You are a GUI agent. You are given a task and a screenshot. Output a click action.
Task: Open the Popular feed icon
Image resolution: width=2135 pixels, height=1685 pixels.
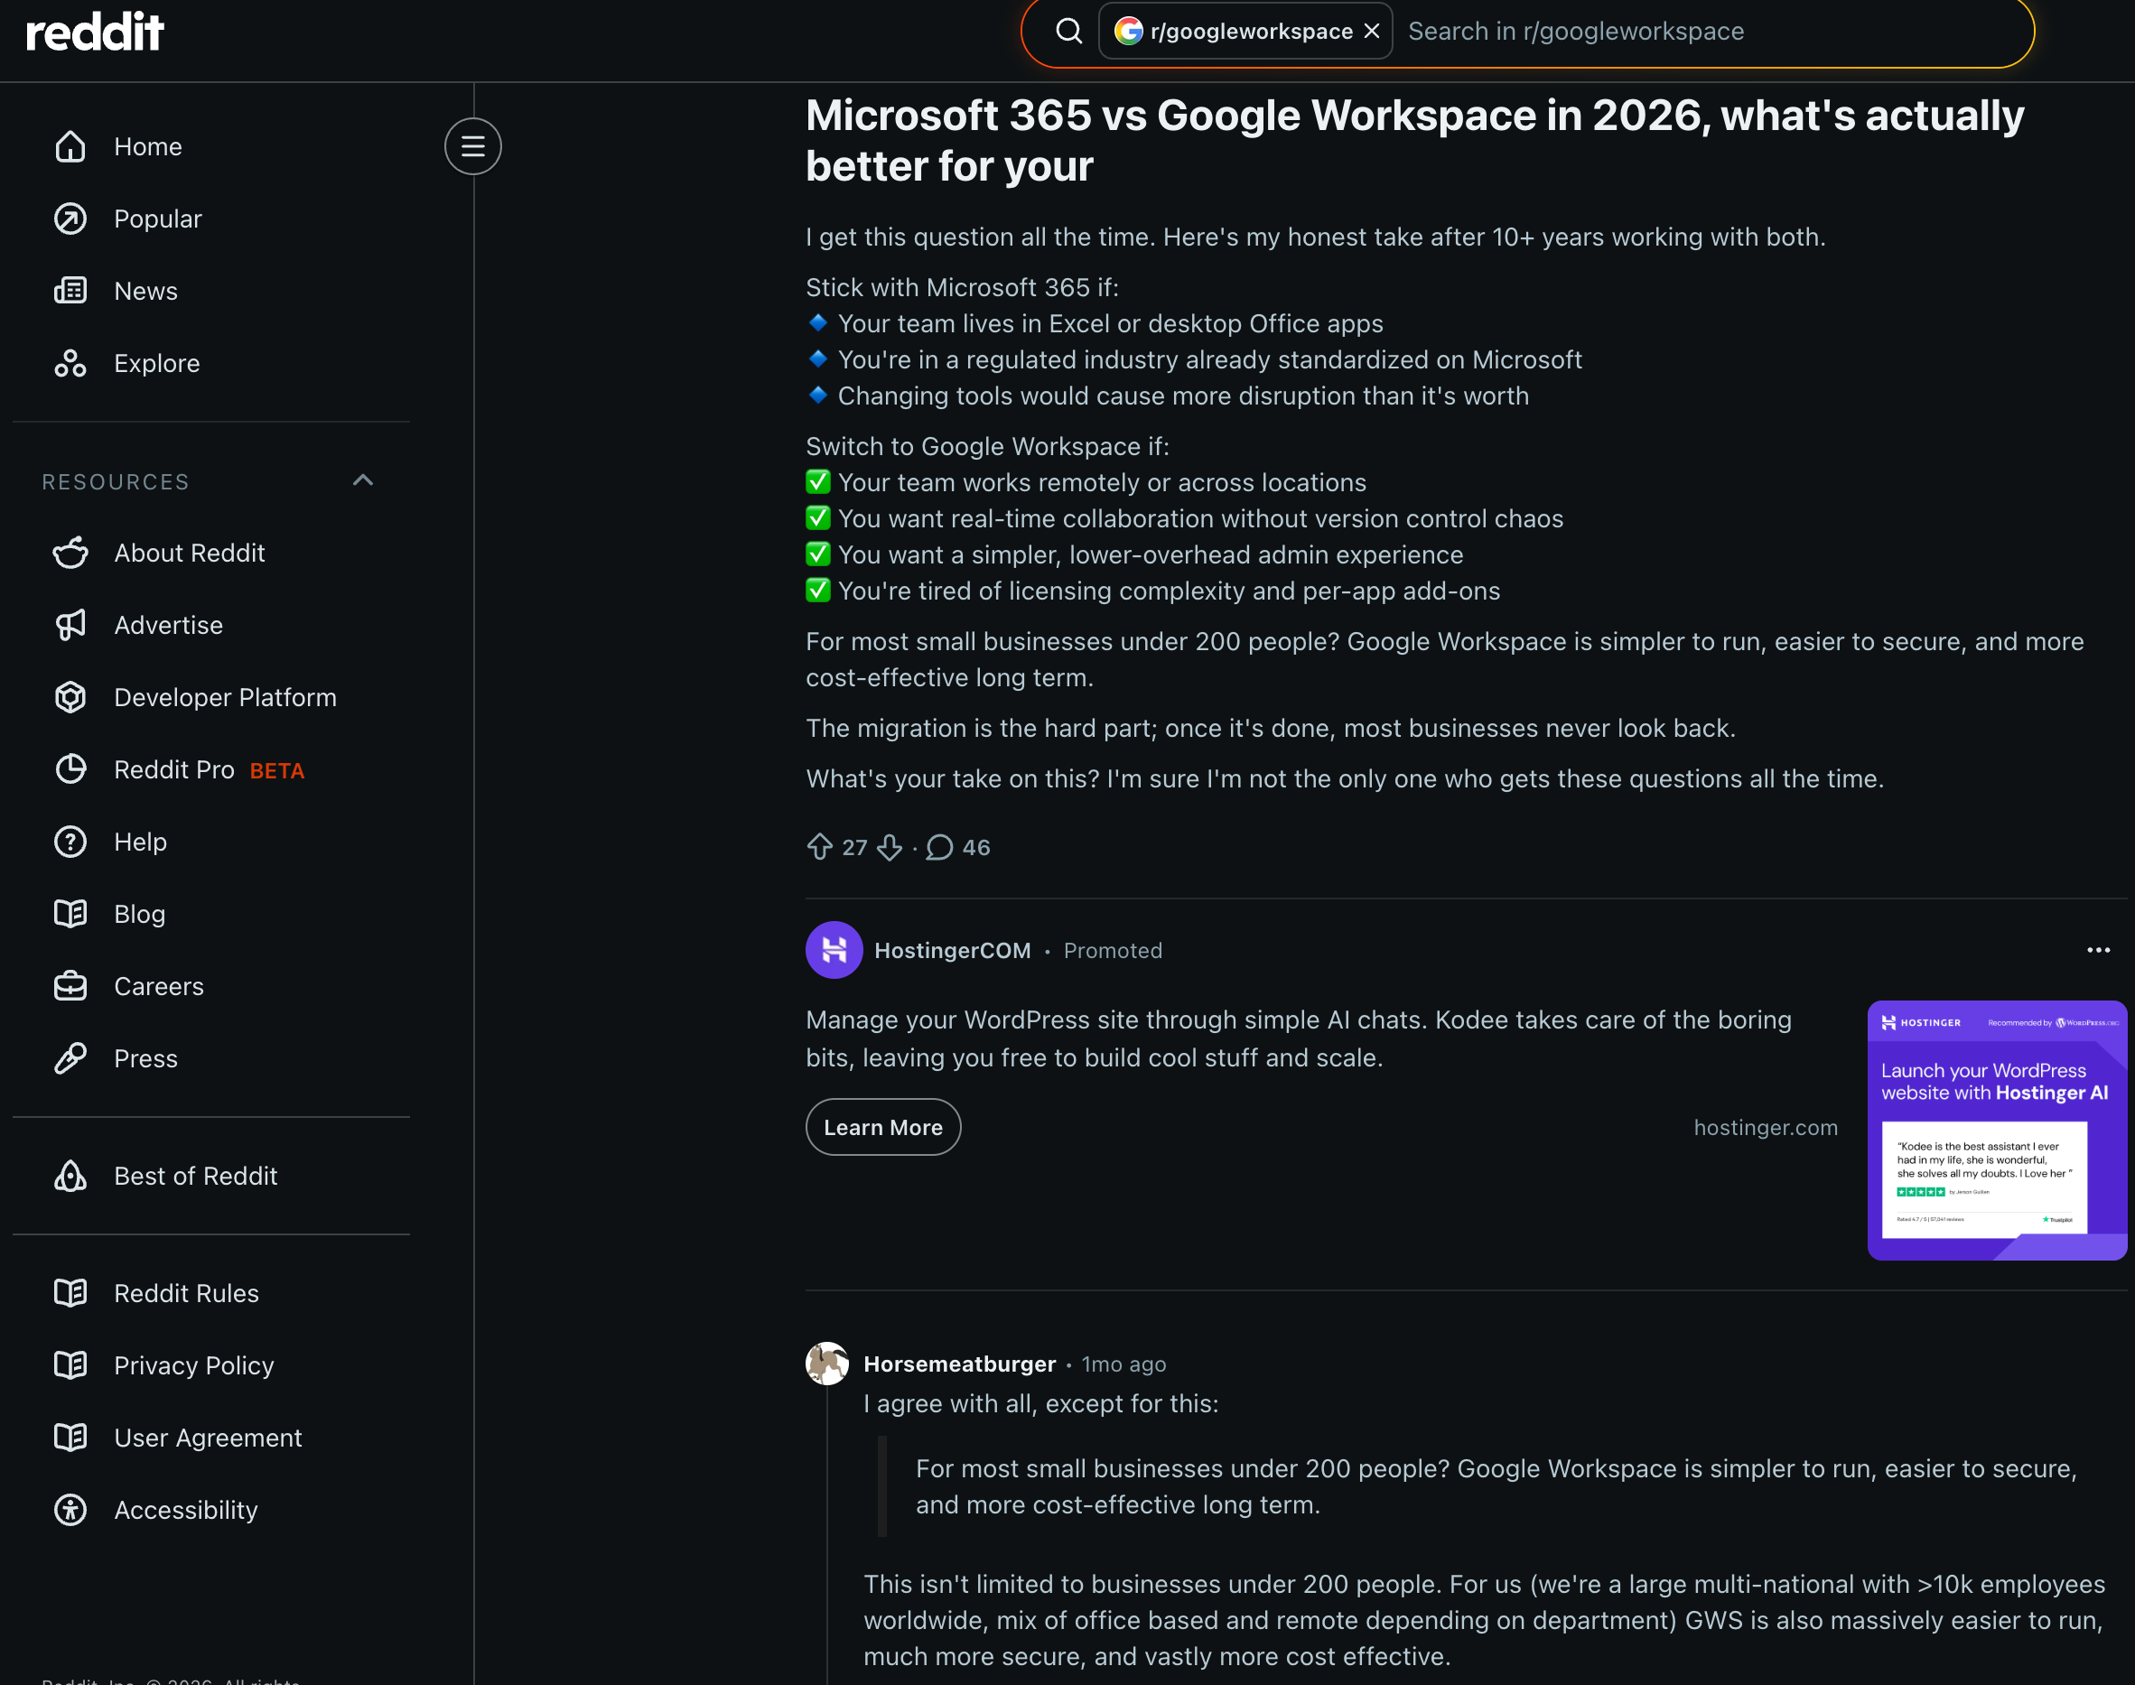pos(70,218)
